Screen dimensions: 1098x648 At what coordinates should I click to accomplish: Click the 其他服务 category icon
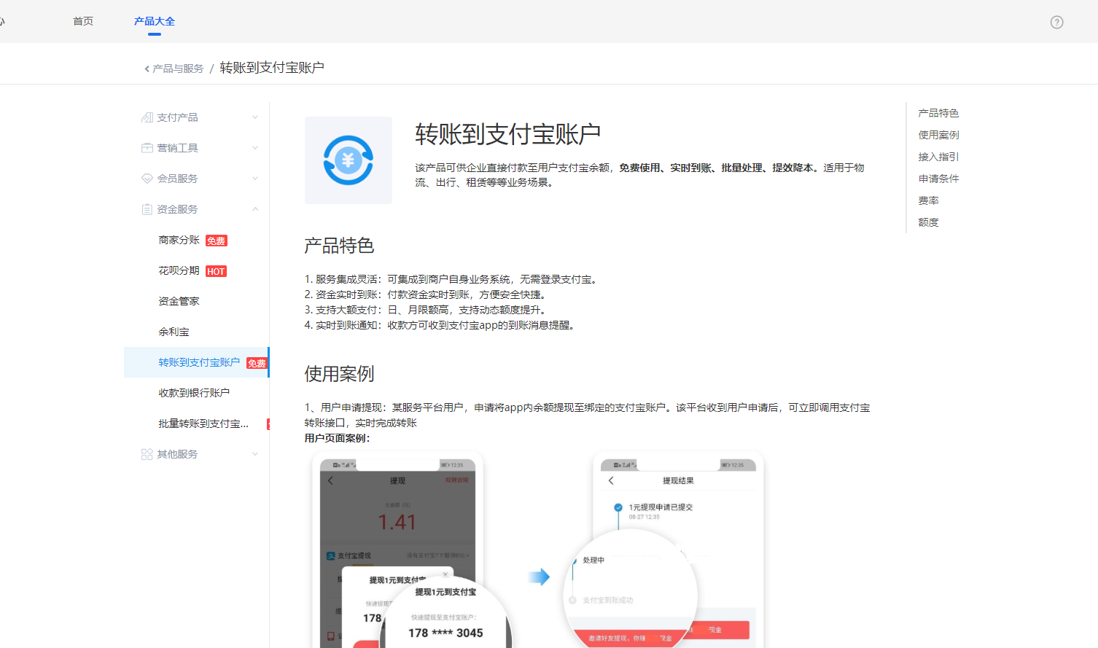coord(147,454)
